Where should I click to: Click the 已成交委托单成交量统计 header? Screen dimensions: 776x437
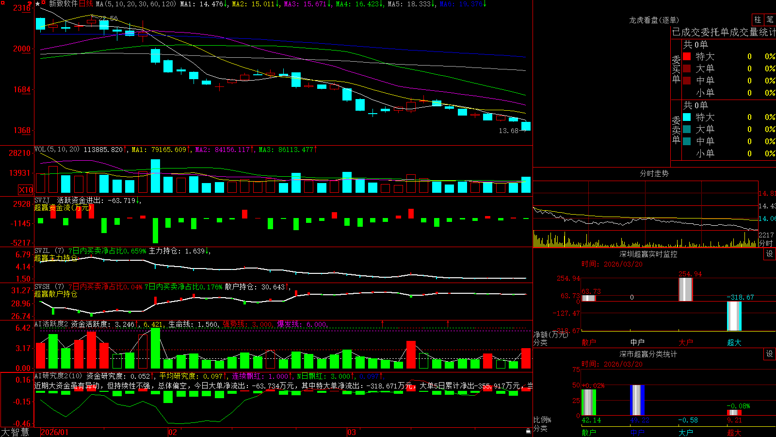click(724, 32)
